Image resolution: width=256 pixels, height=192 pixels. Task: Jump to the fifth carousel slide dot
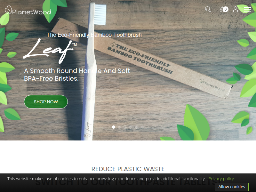point(137,127)
